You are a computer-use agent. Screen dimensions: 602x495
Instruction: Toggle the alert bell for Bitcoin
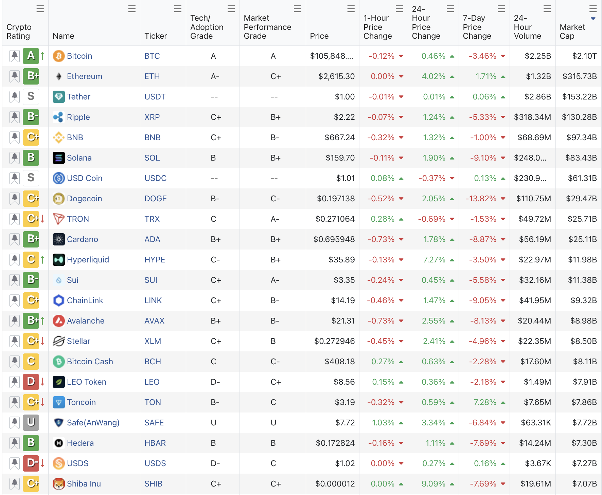(14, 56)
